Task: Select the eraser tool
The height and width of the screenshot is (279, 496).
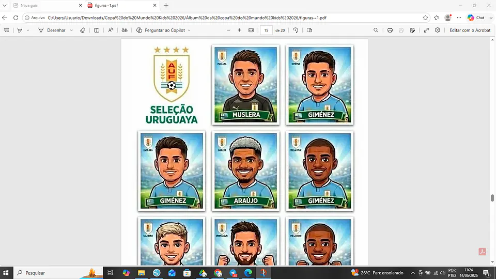Action: click(83, 30)
